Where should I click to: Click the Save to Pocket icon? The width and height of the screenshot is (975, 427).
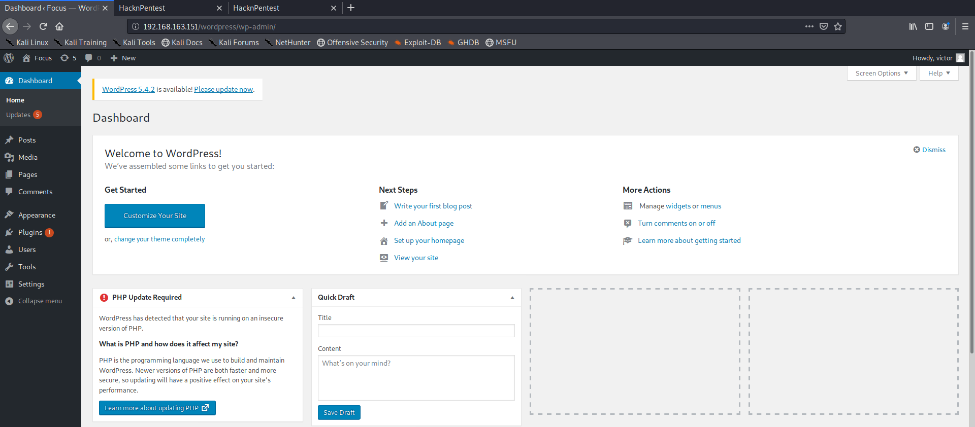coord(824,26)
